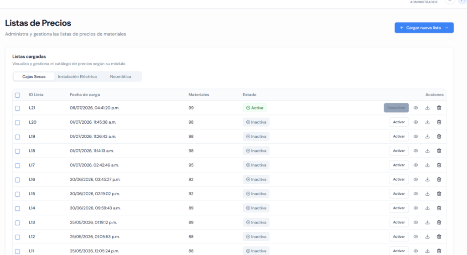The image size is (467, 255).
Task: View details of list L16
Action: click(x=415, y=179)
